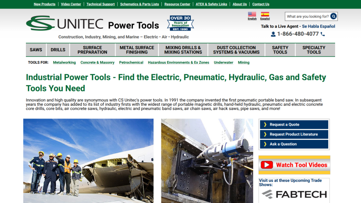
Task: Open Hazardous Environments & Ex Zones
Action: click(178, 62)
